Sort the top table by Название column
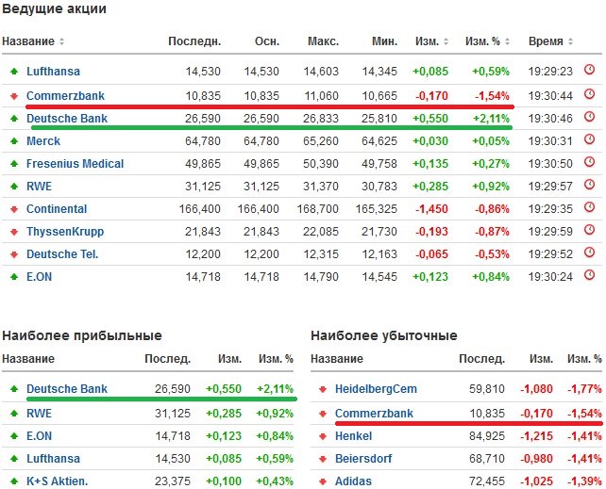 click(33, 41)
